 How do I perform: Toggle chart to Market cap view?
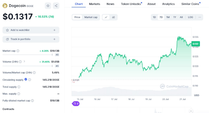tap(91, 17)
